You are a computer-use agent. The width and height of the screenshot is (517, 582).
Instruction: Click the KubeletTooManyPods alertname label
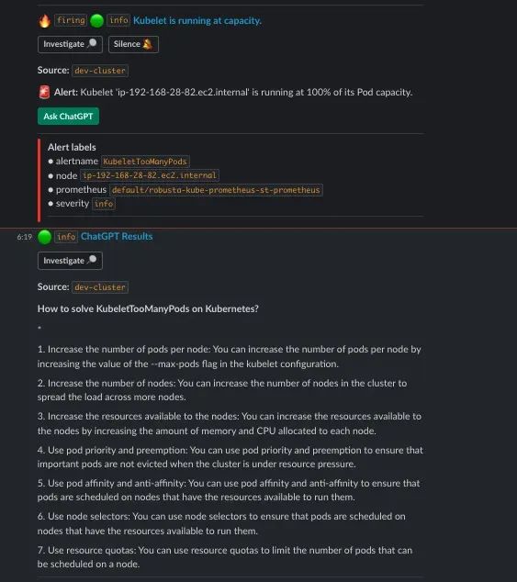point(145,162)
